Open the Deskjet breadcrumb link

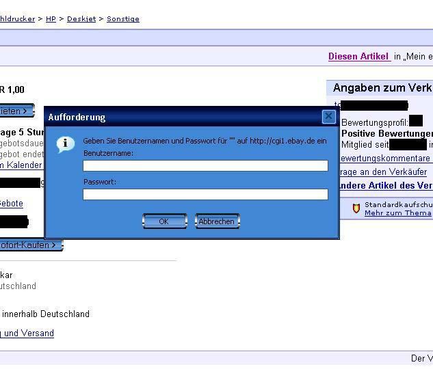click(81, 19)
